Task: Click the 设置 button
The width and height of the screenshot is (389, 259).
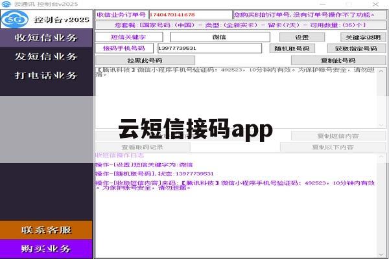Action: [302, 37]
